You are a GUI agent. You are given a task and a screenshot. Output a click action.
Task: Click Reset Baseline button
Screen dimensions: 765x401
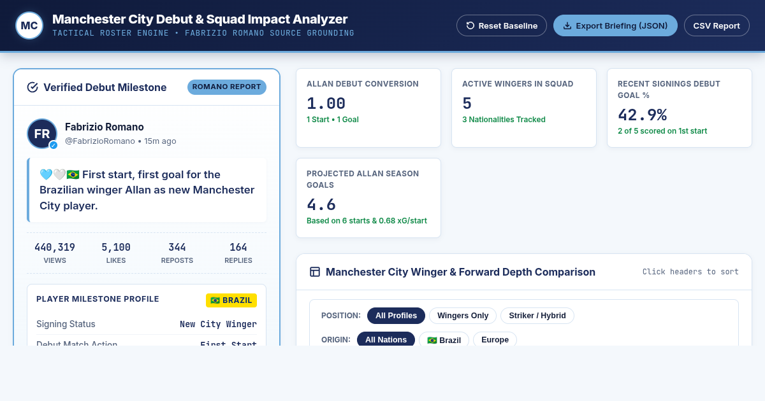502,25
